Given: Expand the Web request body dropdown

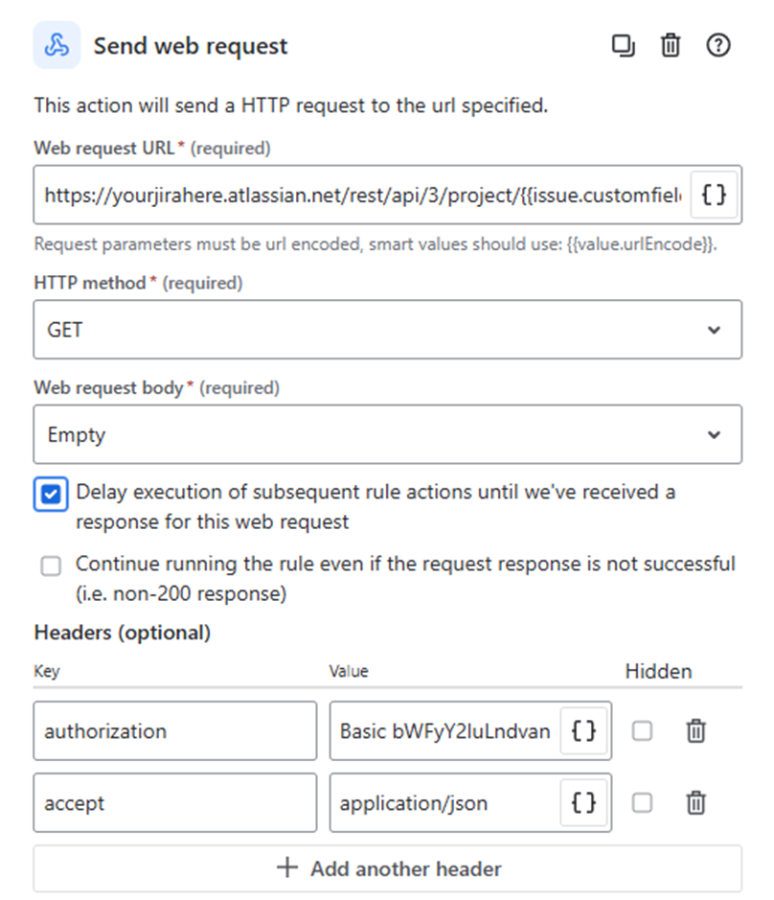Looking at the screenshot, I should click(x=387, y=434).
